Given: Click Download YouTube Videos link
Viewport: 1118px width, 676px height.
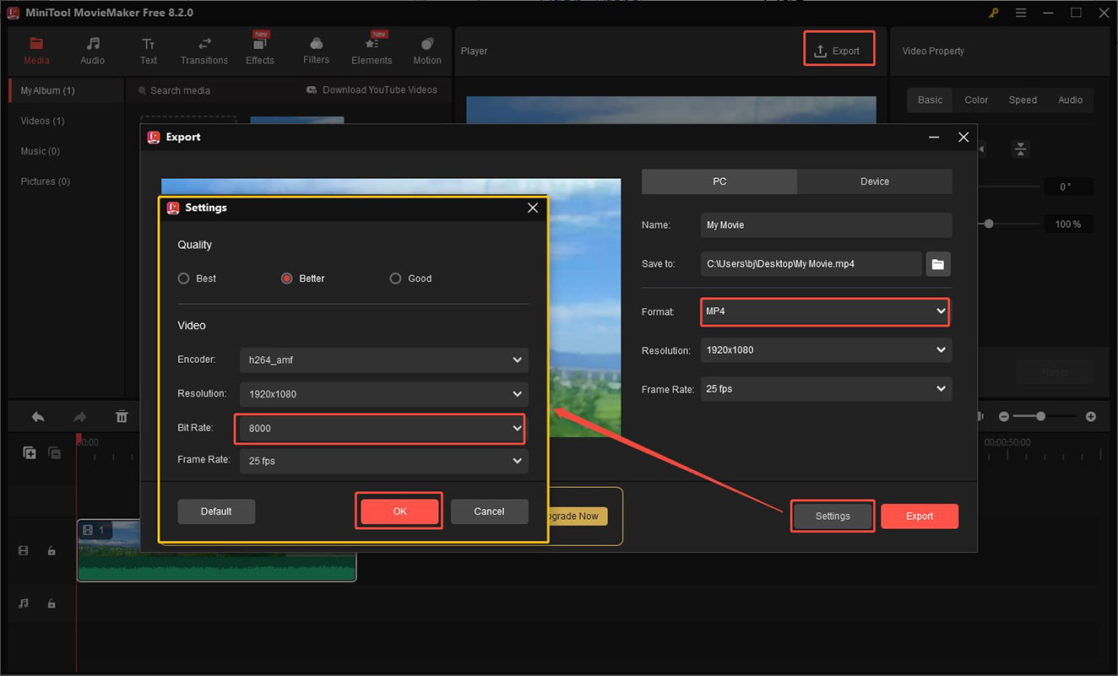Looking at the screenshot, I should pos(372,90).
